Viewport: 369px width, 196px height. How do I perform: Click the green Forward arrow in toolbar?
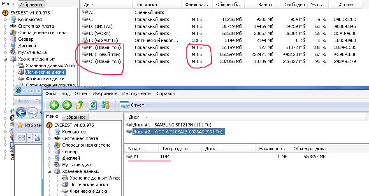tap(67, 105)
